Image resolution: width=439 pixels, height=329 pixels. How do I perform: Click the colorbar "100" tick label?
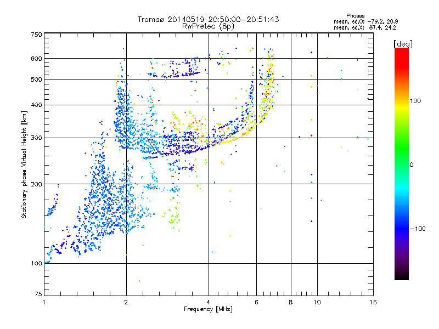pos(415,101)
